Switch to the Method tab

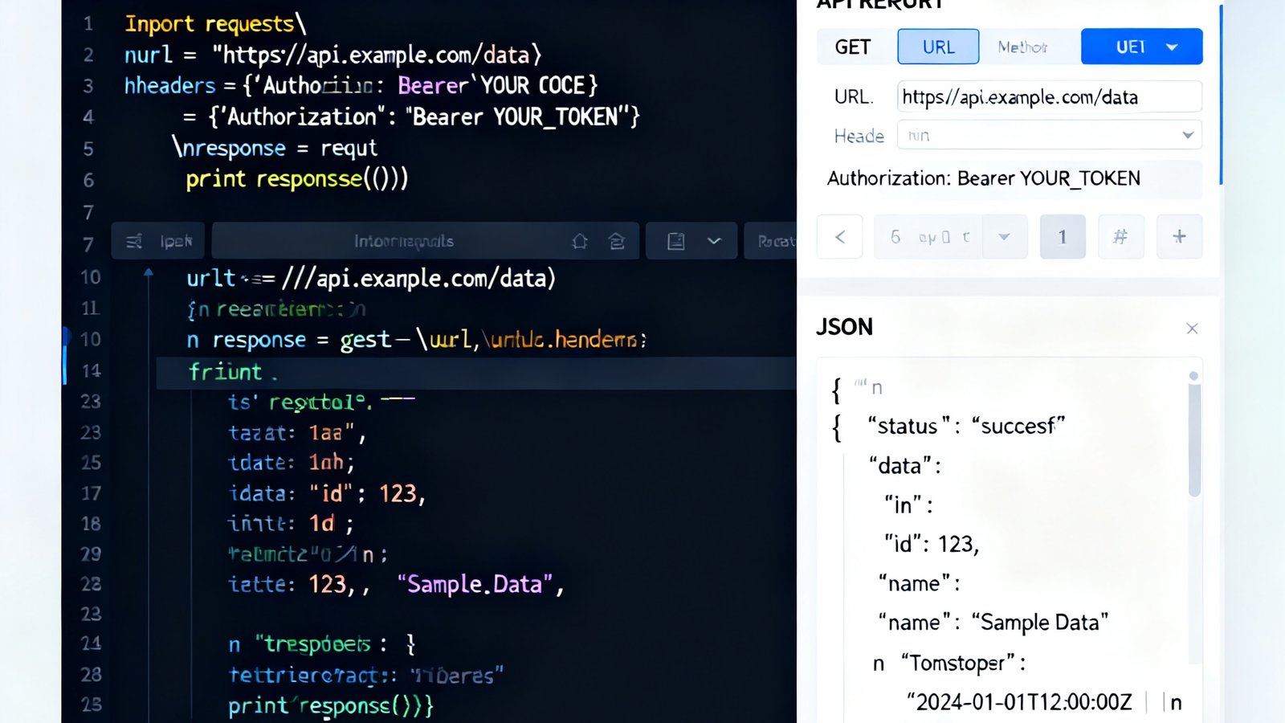point(1022,47)
